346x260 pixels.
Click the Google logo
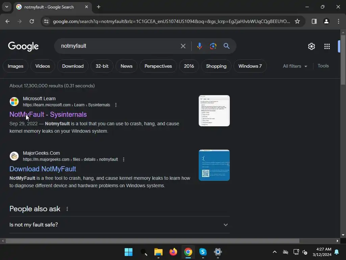(23, 46)
